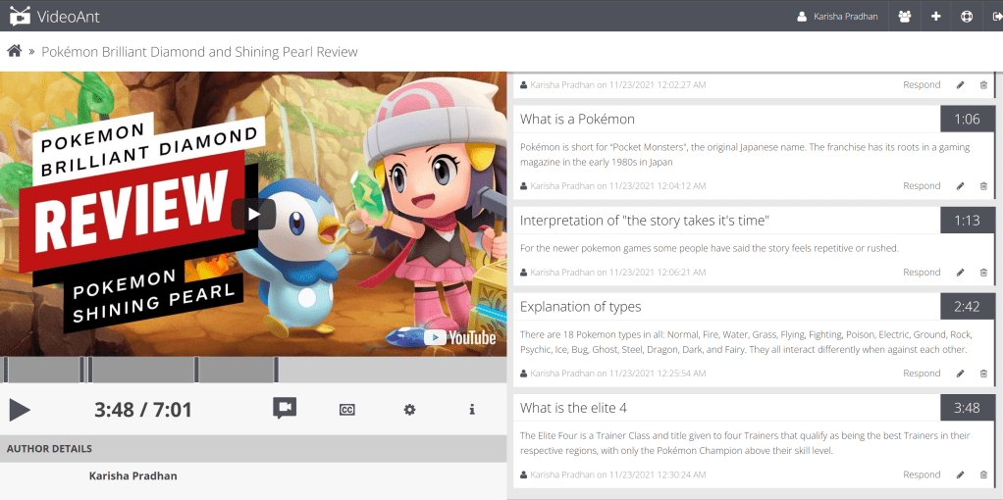The image size is (1003, 500).
Task: Delete What is the elite 4 annotation
Action: 983,475
